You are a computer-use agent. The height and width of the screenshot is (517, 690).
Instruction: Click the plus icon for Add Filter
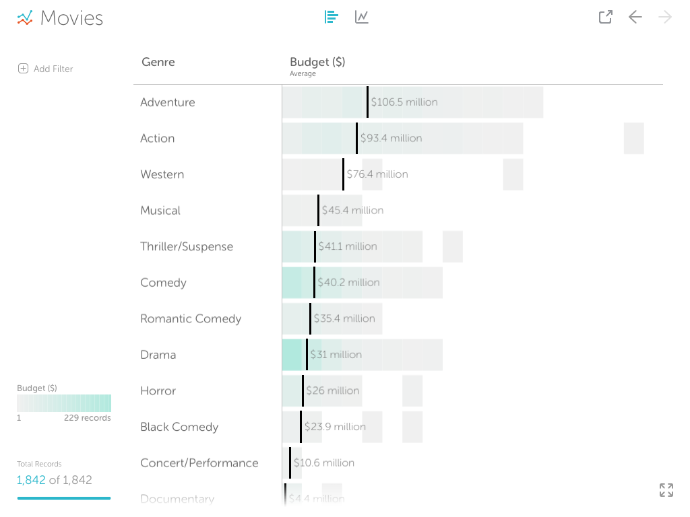pyautogui.click(x=23, y=69)
